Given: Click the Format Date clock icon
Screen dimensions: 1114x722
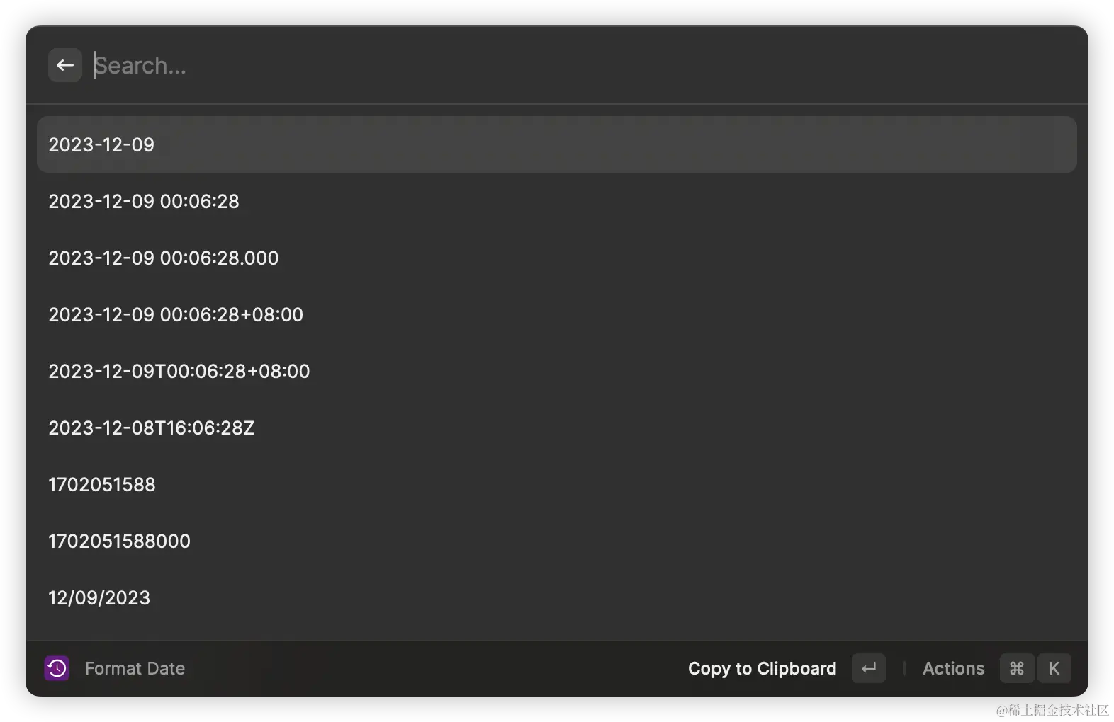Looking at the screenshot, I should (57, 668).
